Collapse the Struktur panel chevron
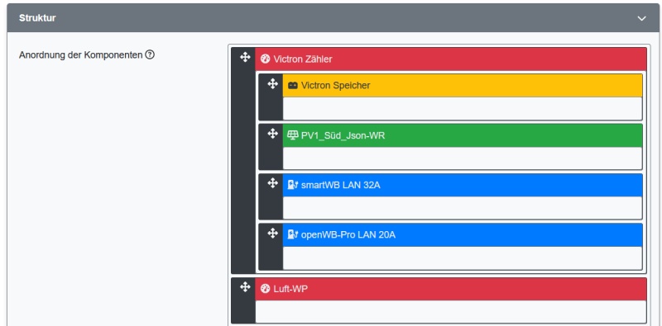The image size is (662, 326). 641,18
